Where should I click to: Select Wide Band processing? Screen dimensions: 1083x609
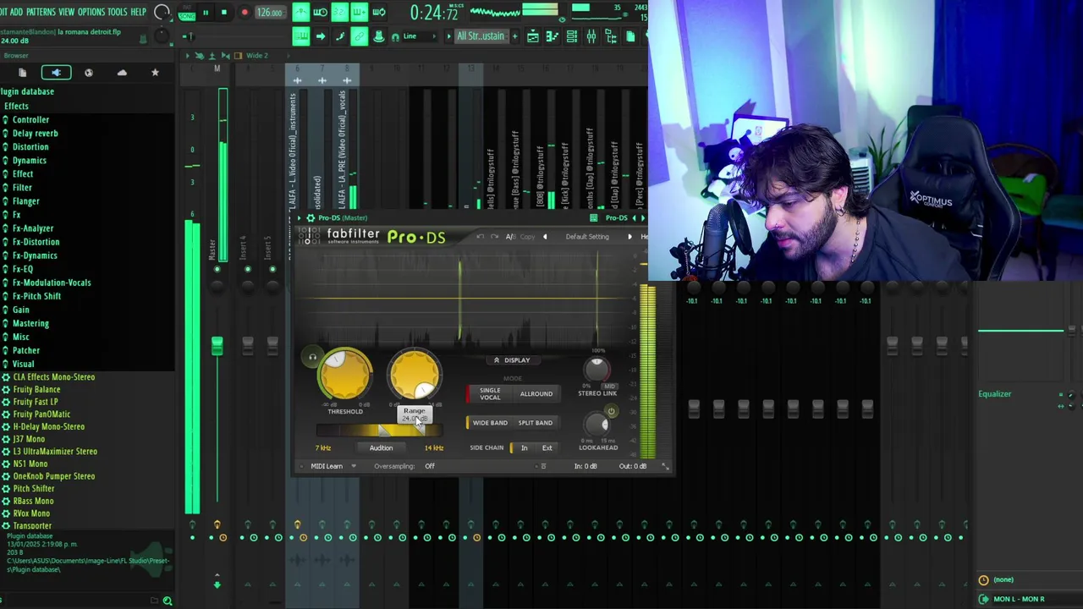pyautogui.click(x=489, y=423)
